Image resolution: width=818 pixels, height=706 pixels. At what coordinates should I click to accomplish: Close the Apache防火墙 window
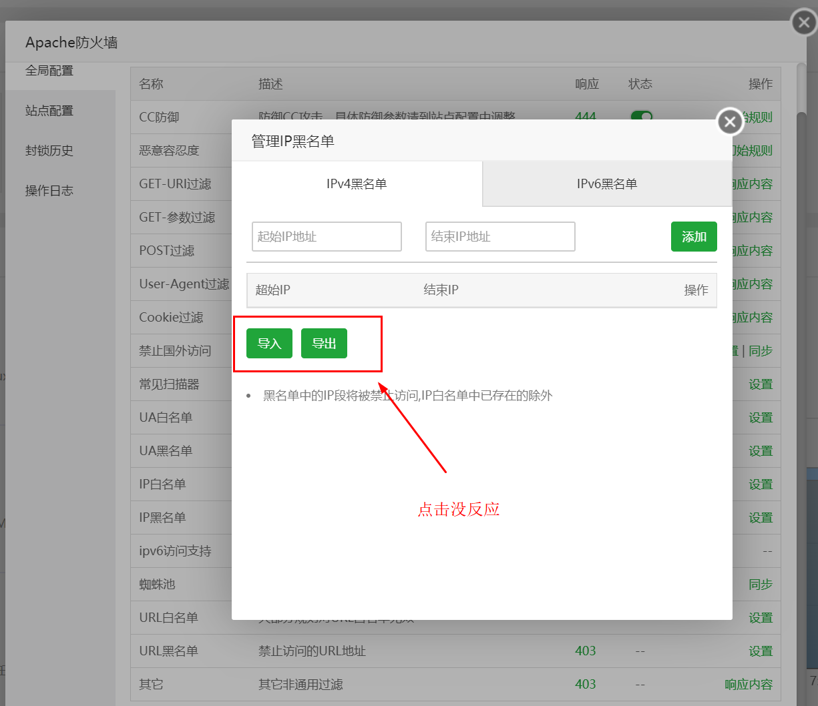click(804, 23)
